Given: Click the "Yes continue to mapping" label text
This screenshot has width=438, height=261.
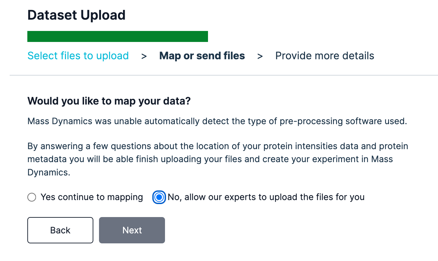Looking at the screenshot, I should (92, 197).
